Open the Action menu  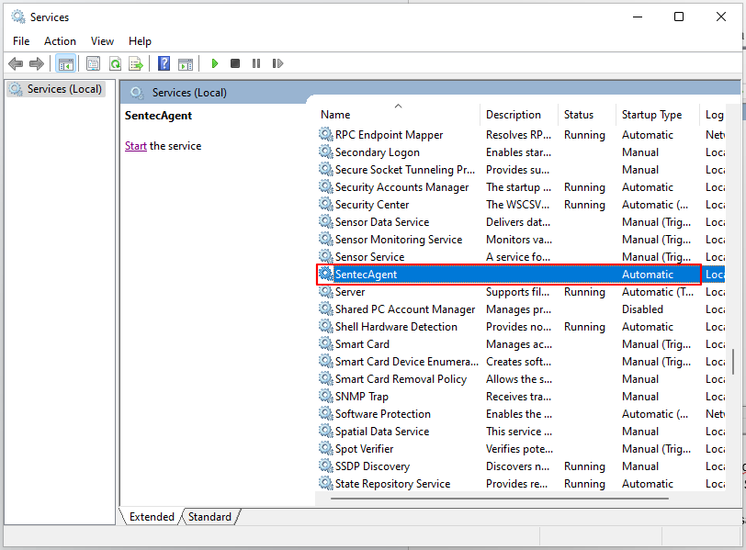(x=60, y=41)
